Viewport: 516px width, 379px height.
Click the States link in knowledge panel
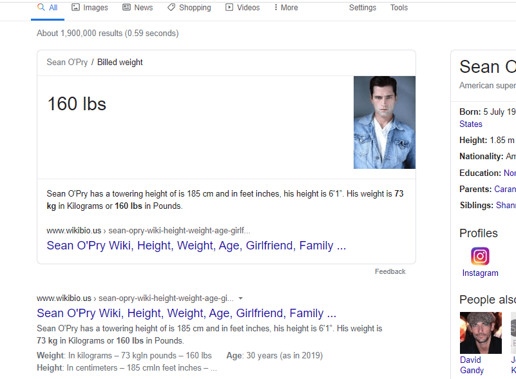(471, 124)
